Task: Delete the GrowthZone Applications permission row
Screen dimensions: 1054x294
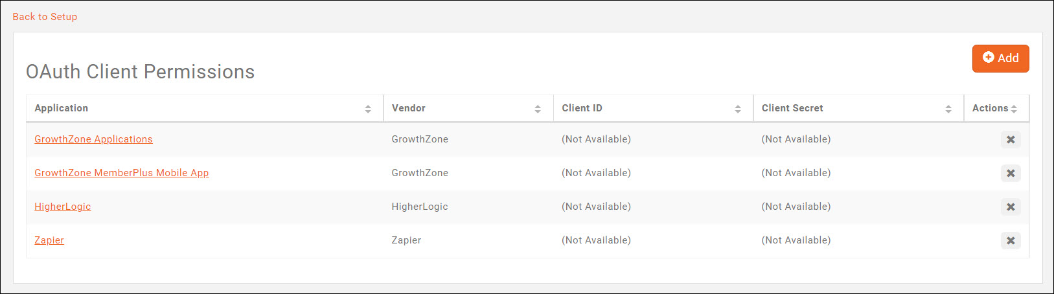Action: coord(1010,140)
